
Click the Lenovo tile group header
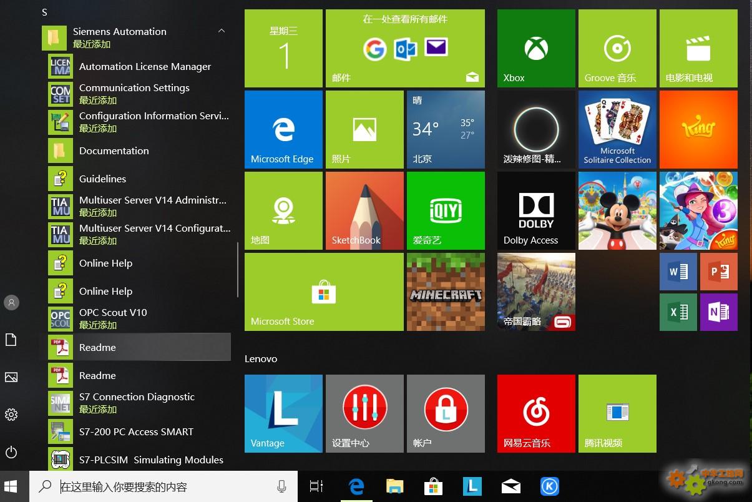[x=261, y=359]
